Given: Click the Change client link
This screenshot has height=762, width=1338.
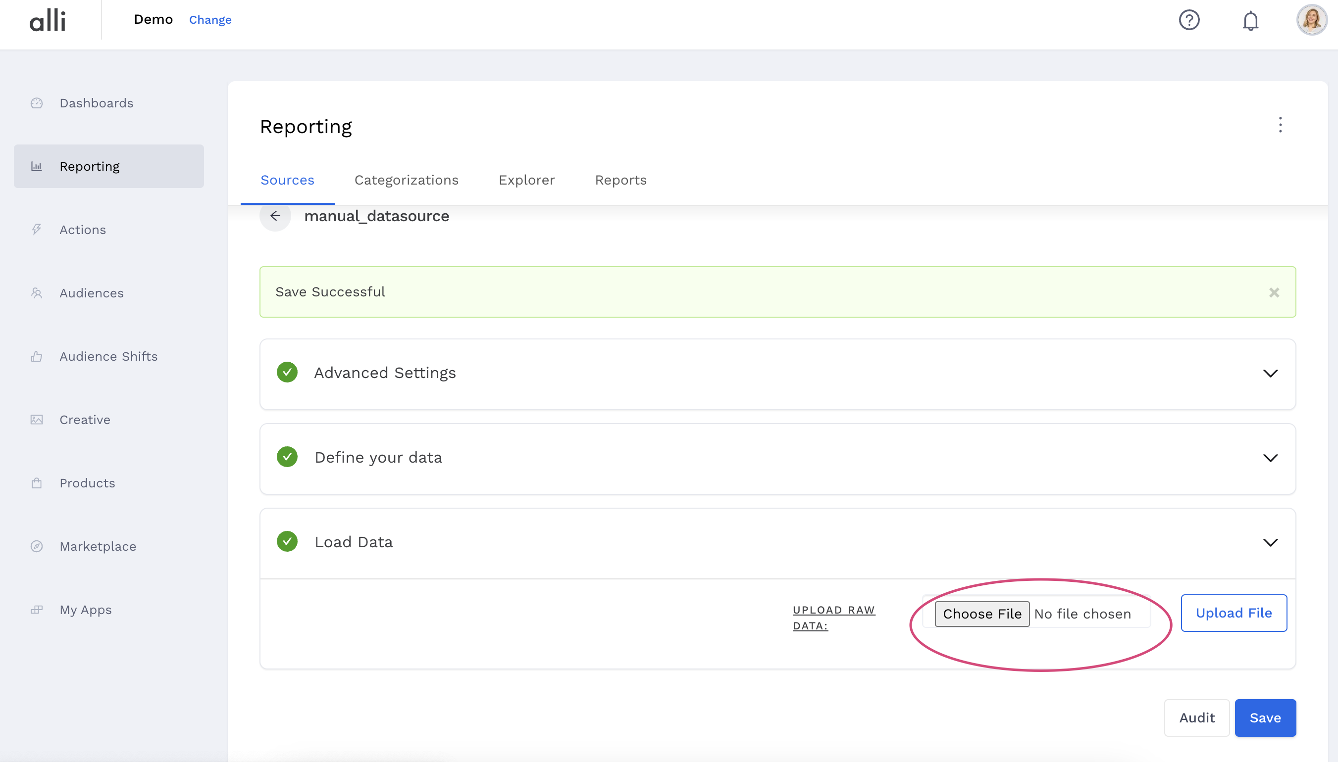Looking at the screenshot, I should pos(210,20).
